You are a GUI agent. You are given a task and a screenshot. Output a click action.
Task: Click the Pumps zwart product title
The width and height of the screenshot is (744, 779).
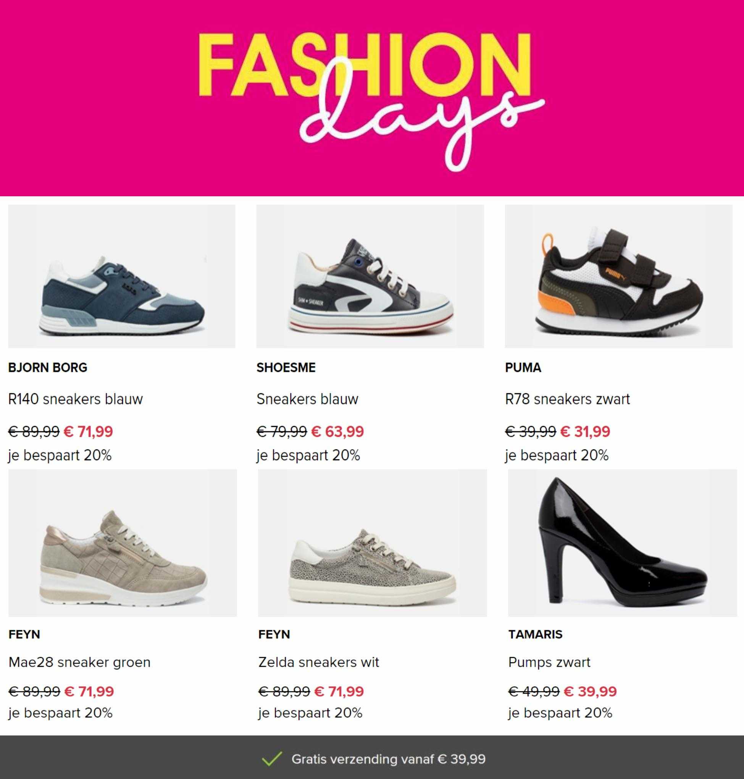[x=550, y=663]
